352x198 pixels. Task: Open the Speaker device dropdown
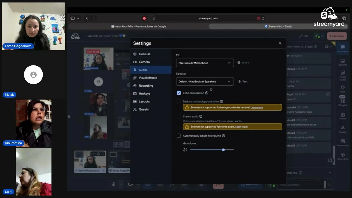point(205,81)
